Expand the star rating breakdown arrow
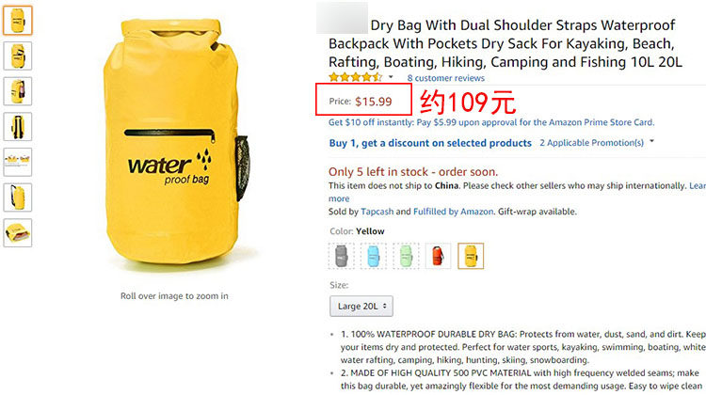 (x=391, y=77)
